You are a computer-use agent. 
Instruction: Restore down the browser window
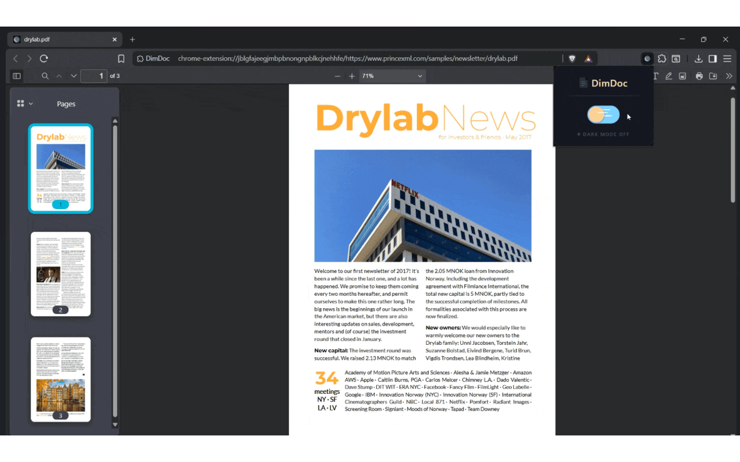[704, 39]
